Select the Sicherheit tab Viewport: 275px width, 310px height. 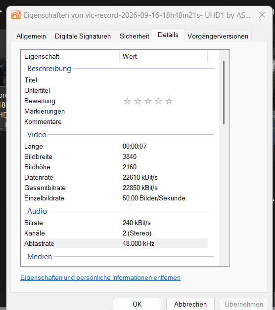click(x=134, y=36)
